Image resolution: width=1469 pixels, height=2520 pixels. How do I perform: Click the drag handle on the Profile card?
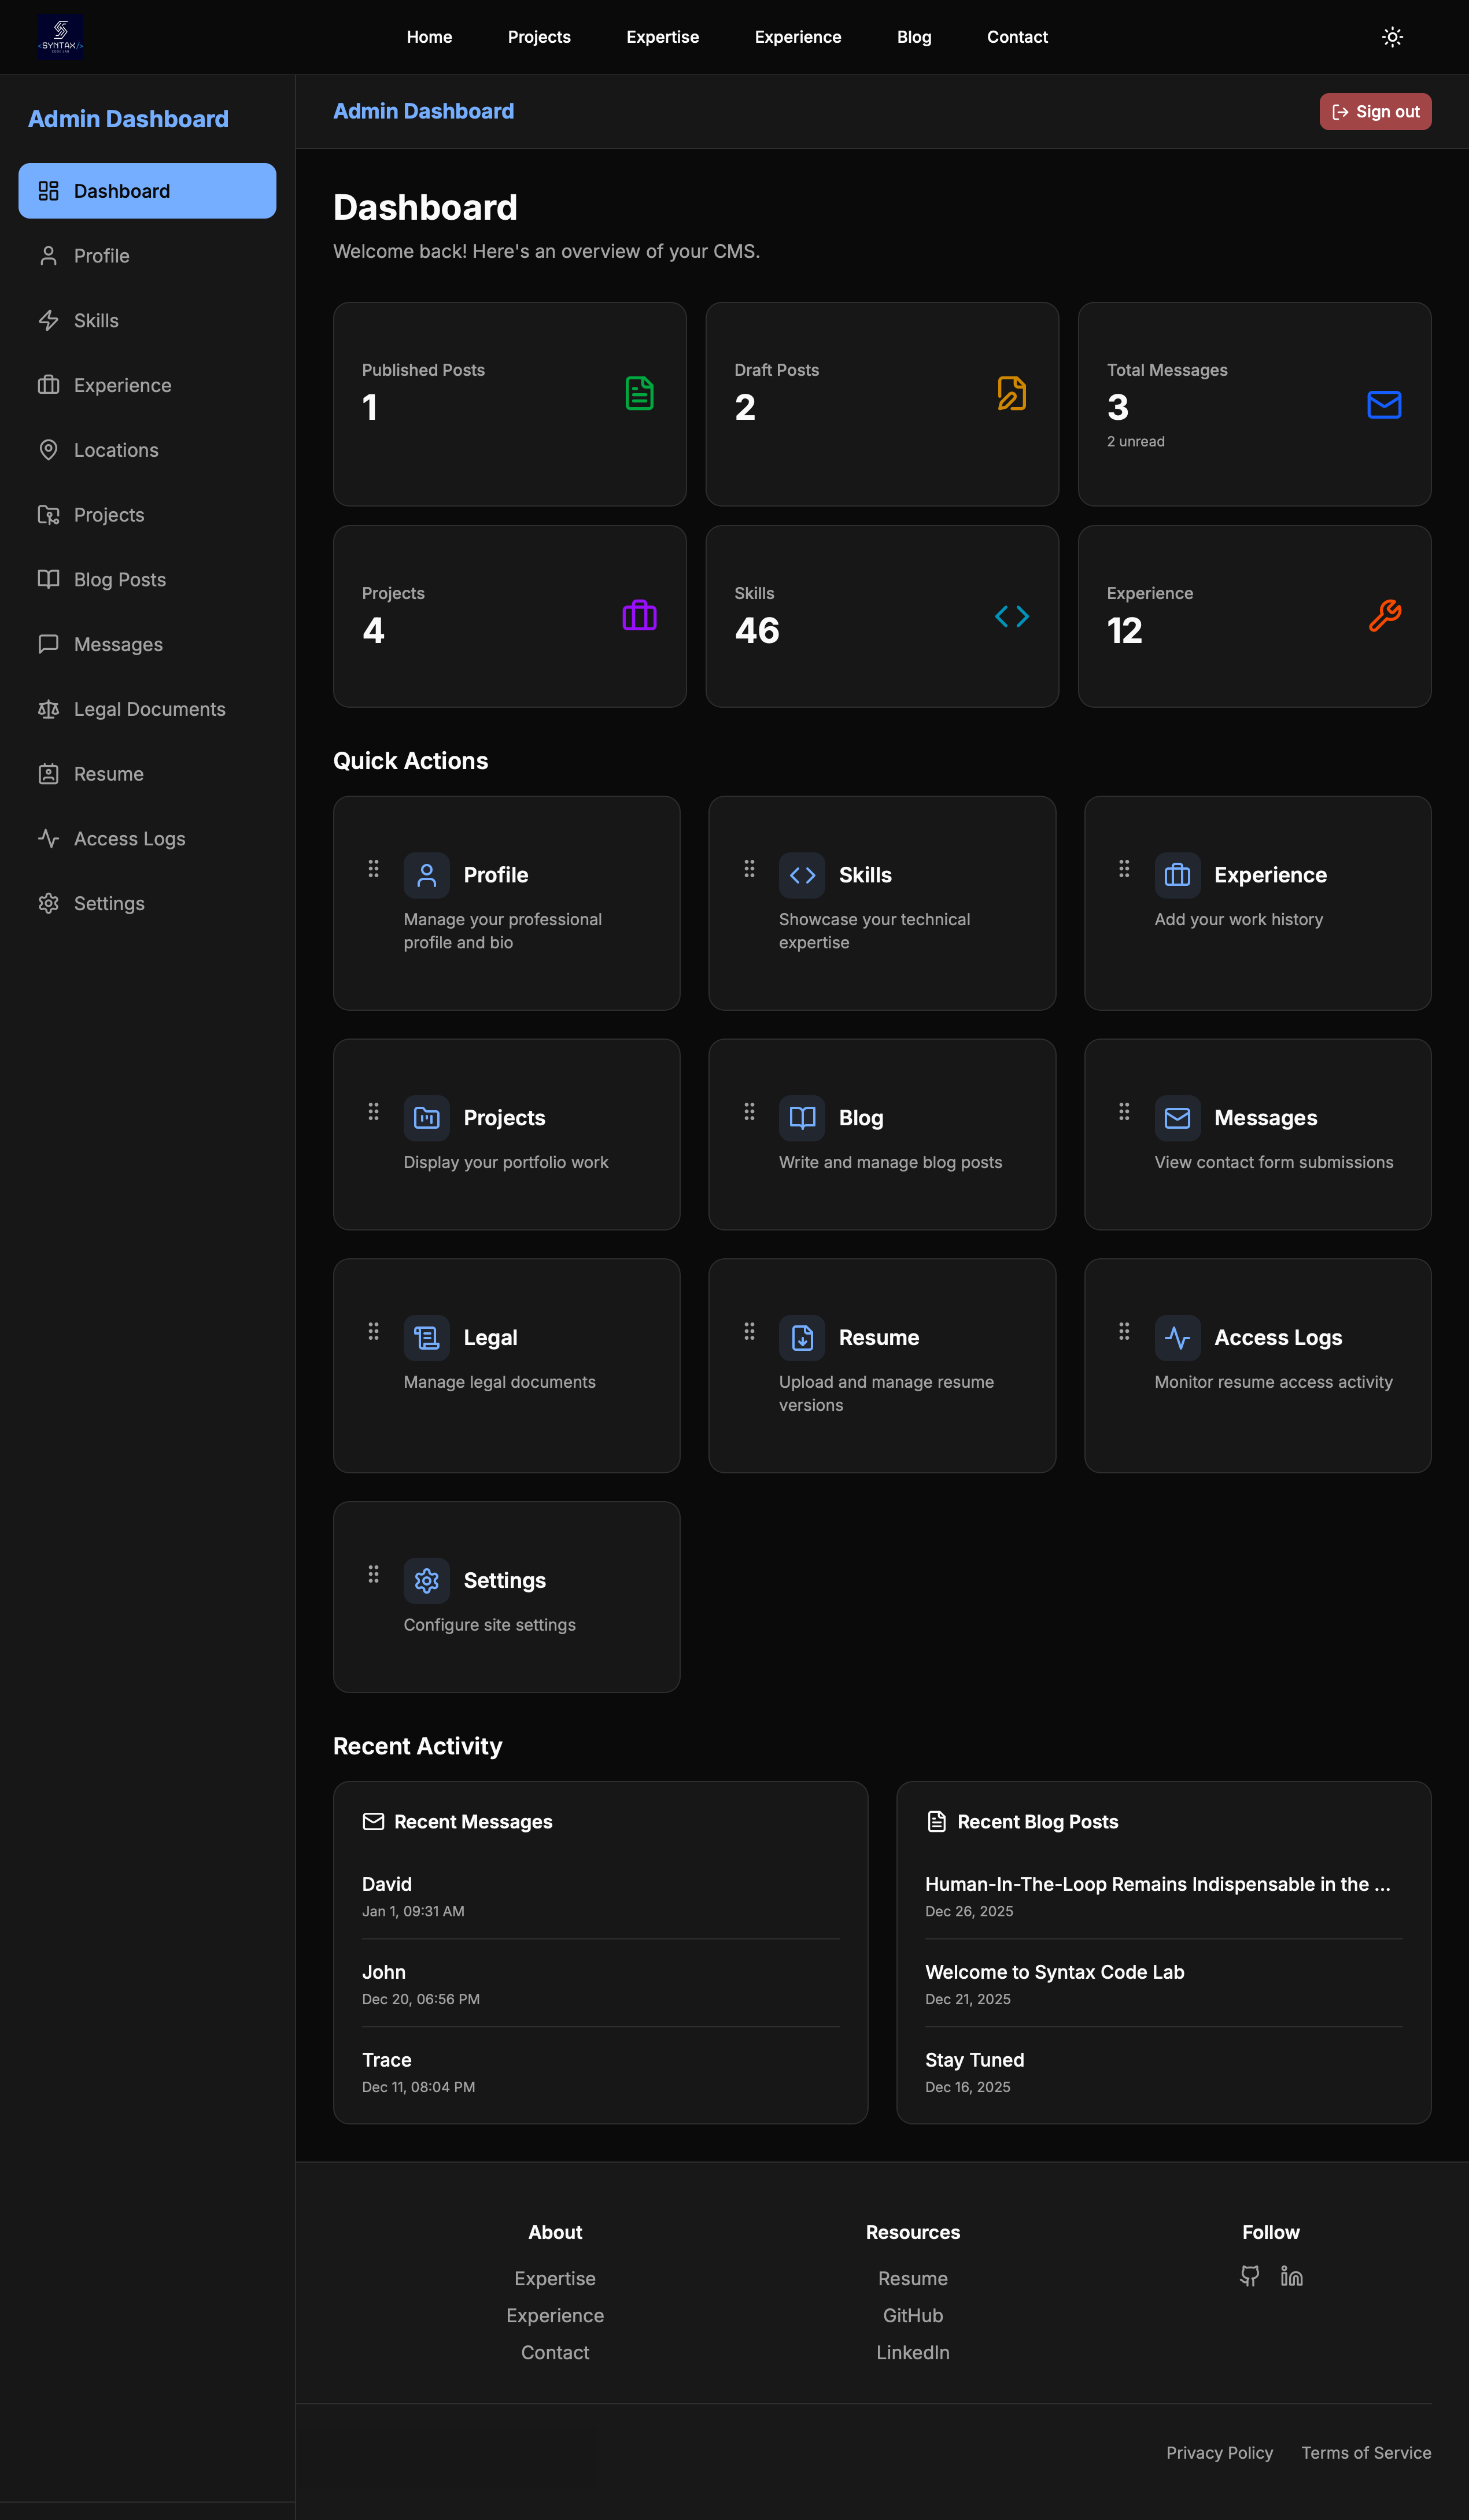(x=373, y=868)
